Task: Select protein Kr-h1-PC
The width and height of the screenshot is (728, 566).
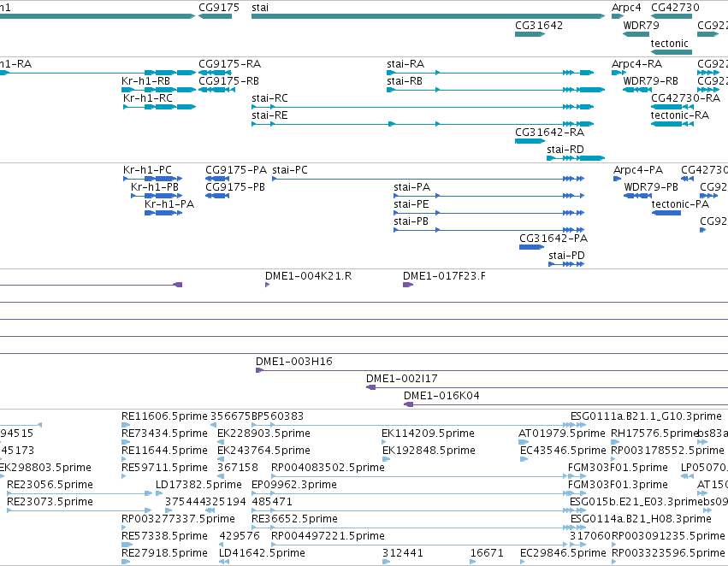Action: [x=153, y=179]
